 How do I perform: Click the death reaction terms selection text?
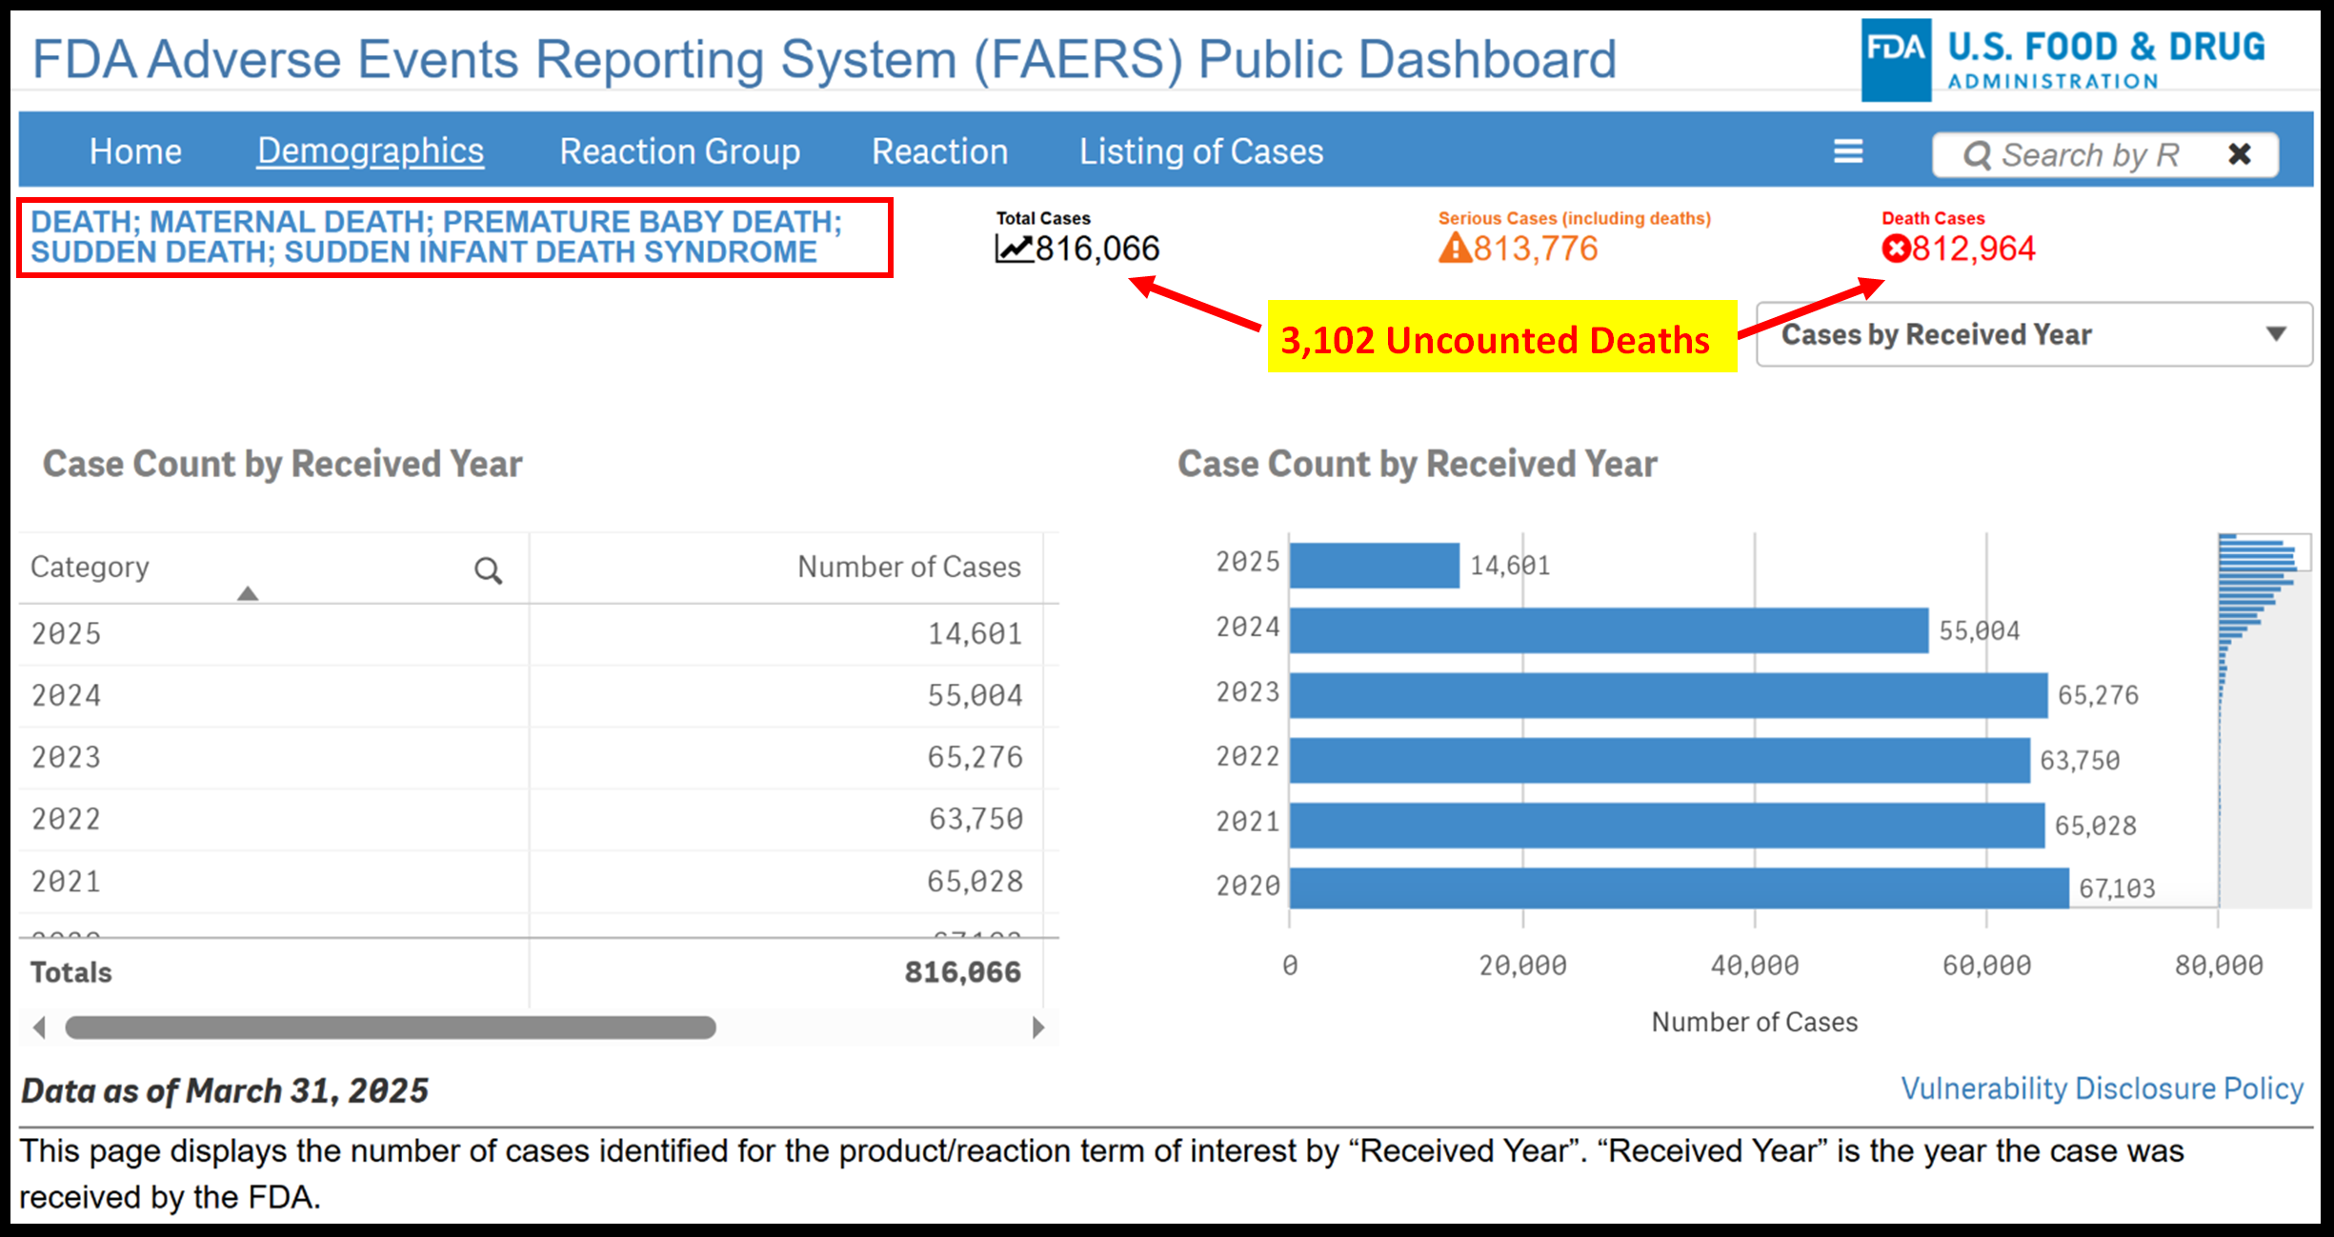pos(436,236)
